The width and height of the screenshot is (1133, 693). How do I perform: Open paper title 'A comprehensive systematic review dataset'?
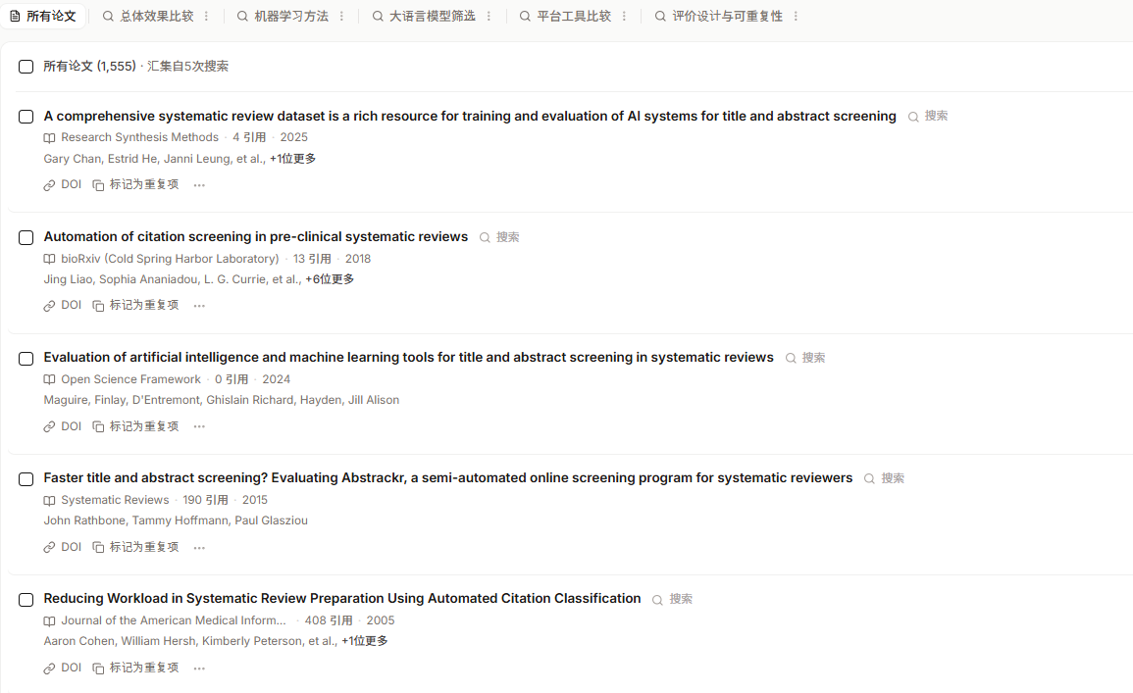click(x=470, y=116)
